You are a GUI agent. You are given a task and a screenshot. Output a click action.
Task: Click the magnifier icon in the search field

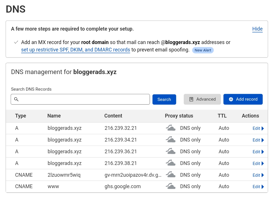click(x=16, y=99)
